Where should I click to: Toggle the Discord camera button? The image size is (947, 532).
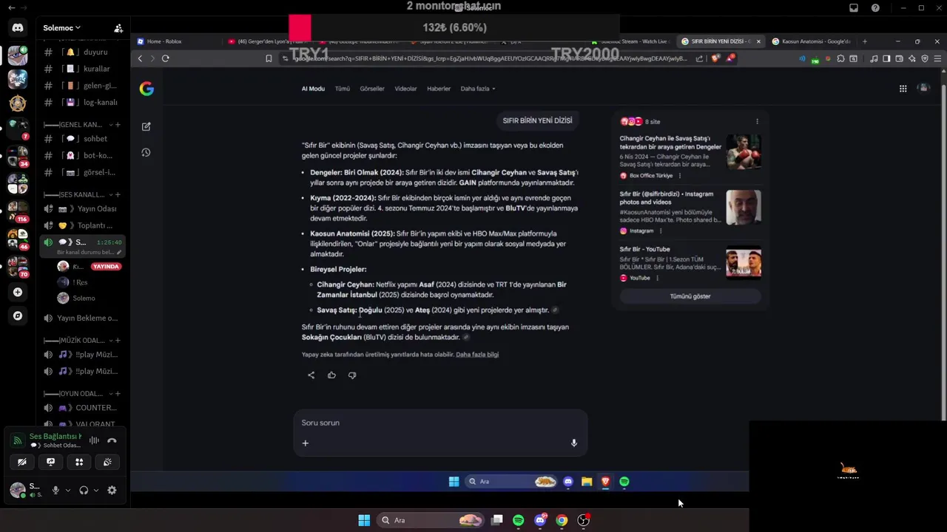pos(21,462)
